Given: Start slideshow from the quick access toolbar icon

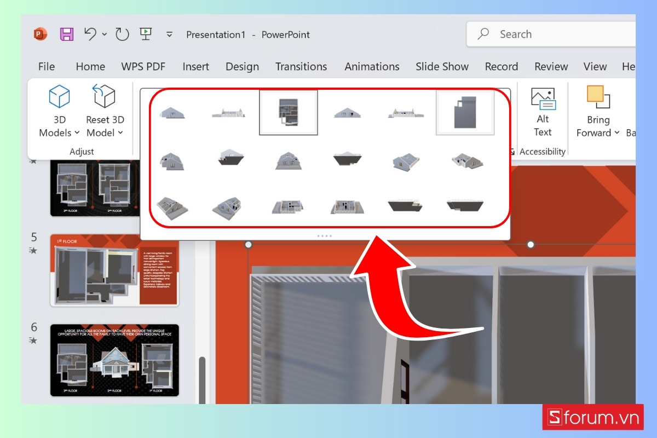Looking at the screenshot, I should click(145, 34).
